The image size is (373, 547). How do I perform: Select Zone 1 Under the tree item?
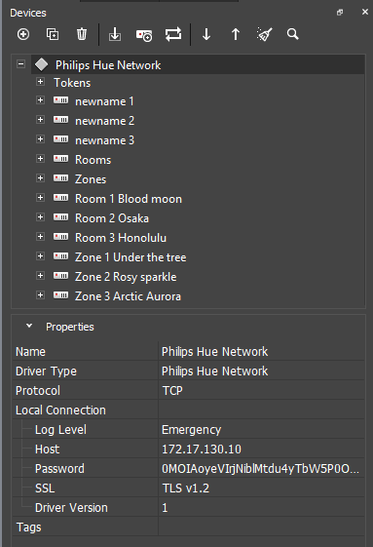[131, 257]
